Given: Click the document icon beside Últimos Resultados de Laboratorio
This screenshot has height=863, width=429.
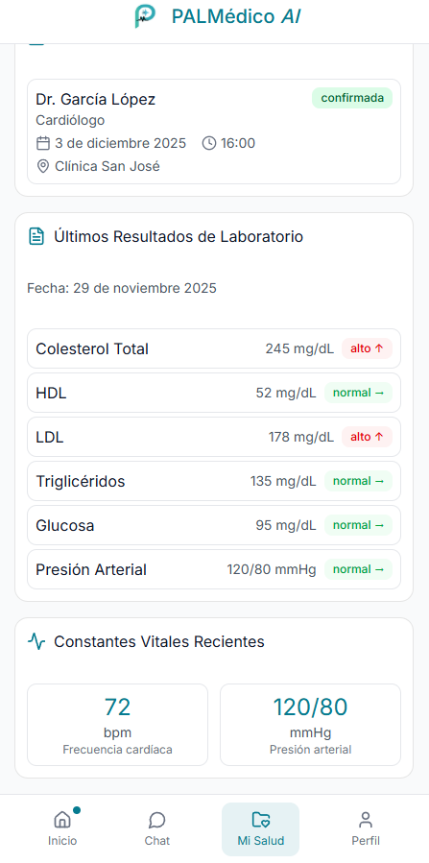Looking at the screenshot, I should 36,237.
